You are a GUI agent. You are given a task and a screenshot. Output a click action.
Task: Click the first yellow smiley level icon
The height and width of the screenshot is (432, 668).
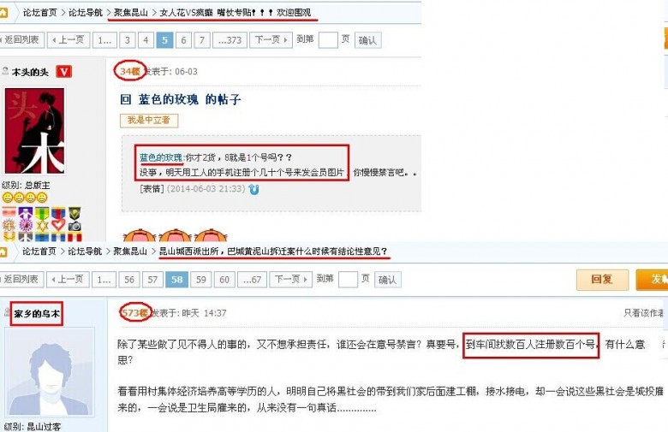pos(7,198)
